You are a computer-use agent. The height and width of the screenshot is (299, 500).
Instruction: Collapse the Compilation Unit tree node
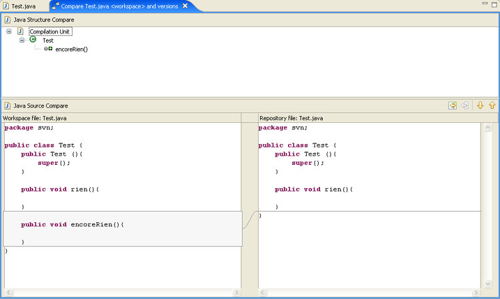(9, 31)
